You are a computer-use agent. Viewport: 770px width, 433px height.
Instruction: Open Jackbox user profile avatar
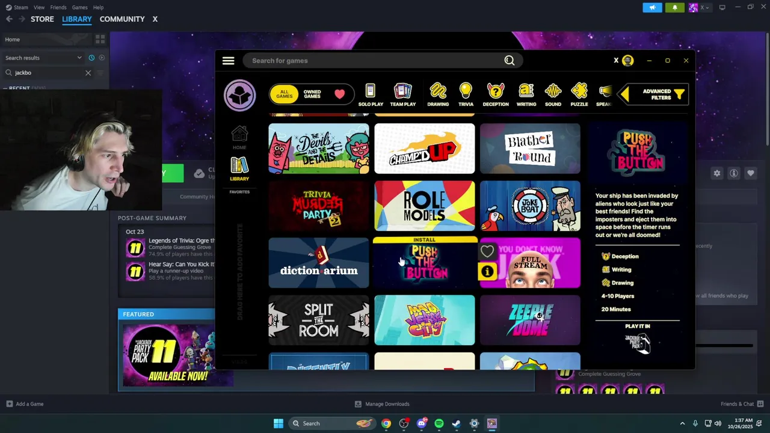(x=628, y=61)
